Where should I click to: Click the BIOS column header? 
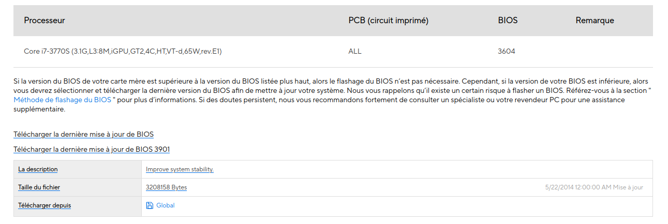coord(508,21)
